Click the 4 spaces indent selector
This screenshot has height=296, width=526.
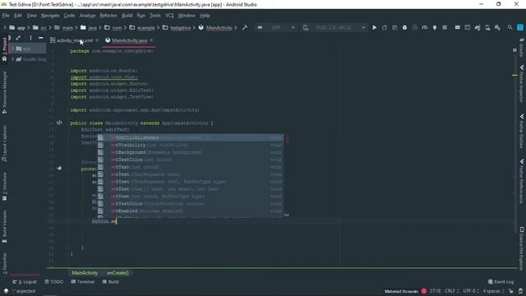coord(493,291)
